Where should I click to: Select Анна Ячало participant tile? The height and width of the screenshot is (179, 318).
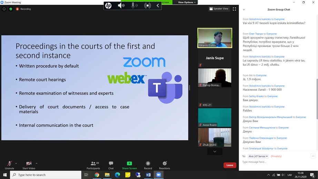coord(215,117)
